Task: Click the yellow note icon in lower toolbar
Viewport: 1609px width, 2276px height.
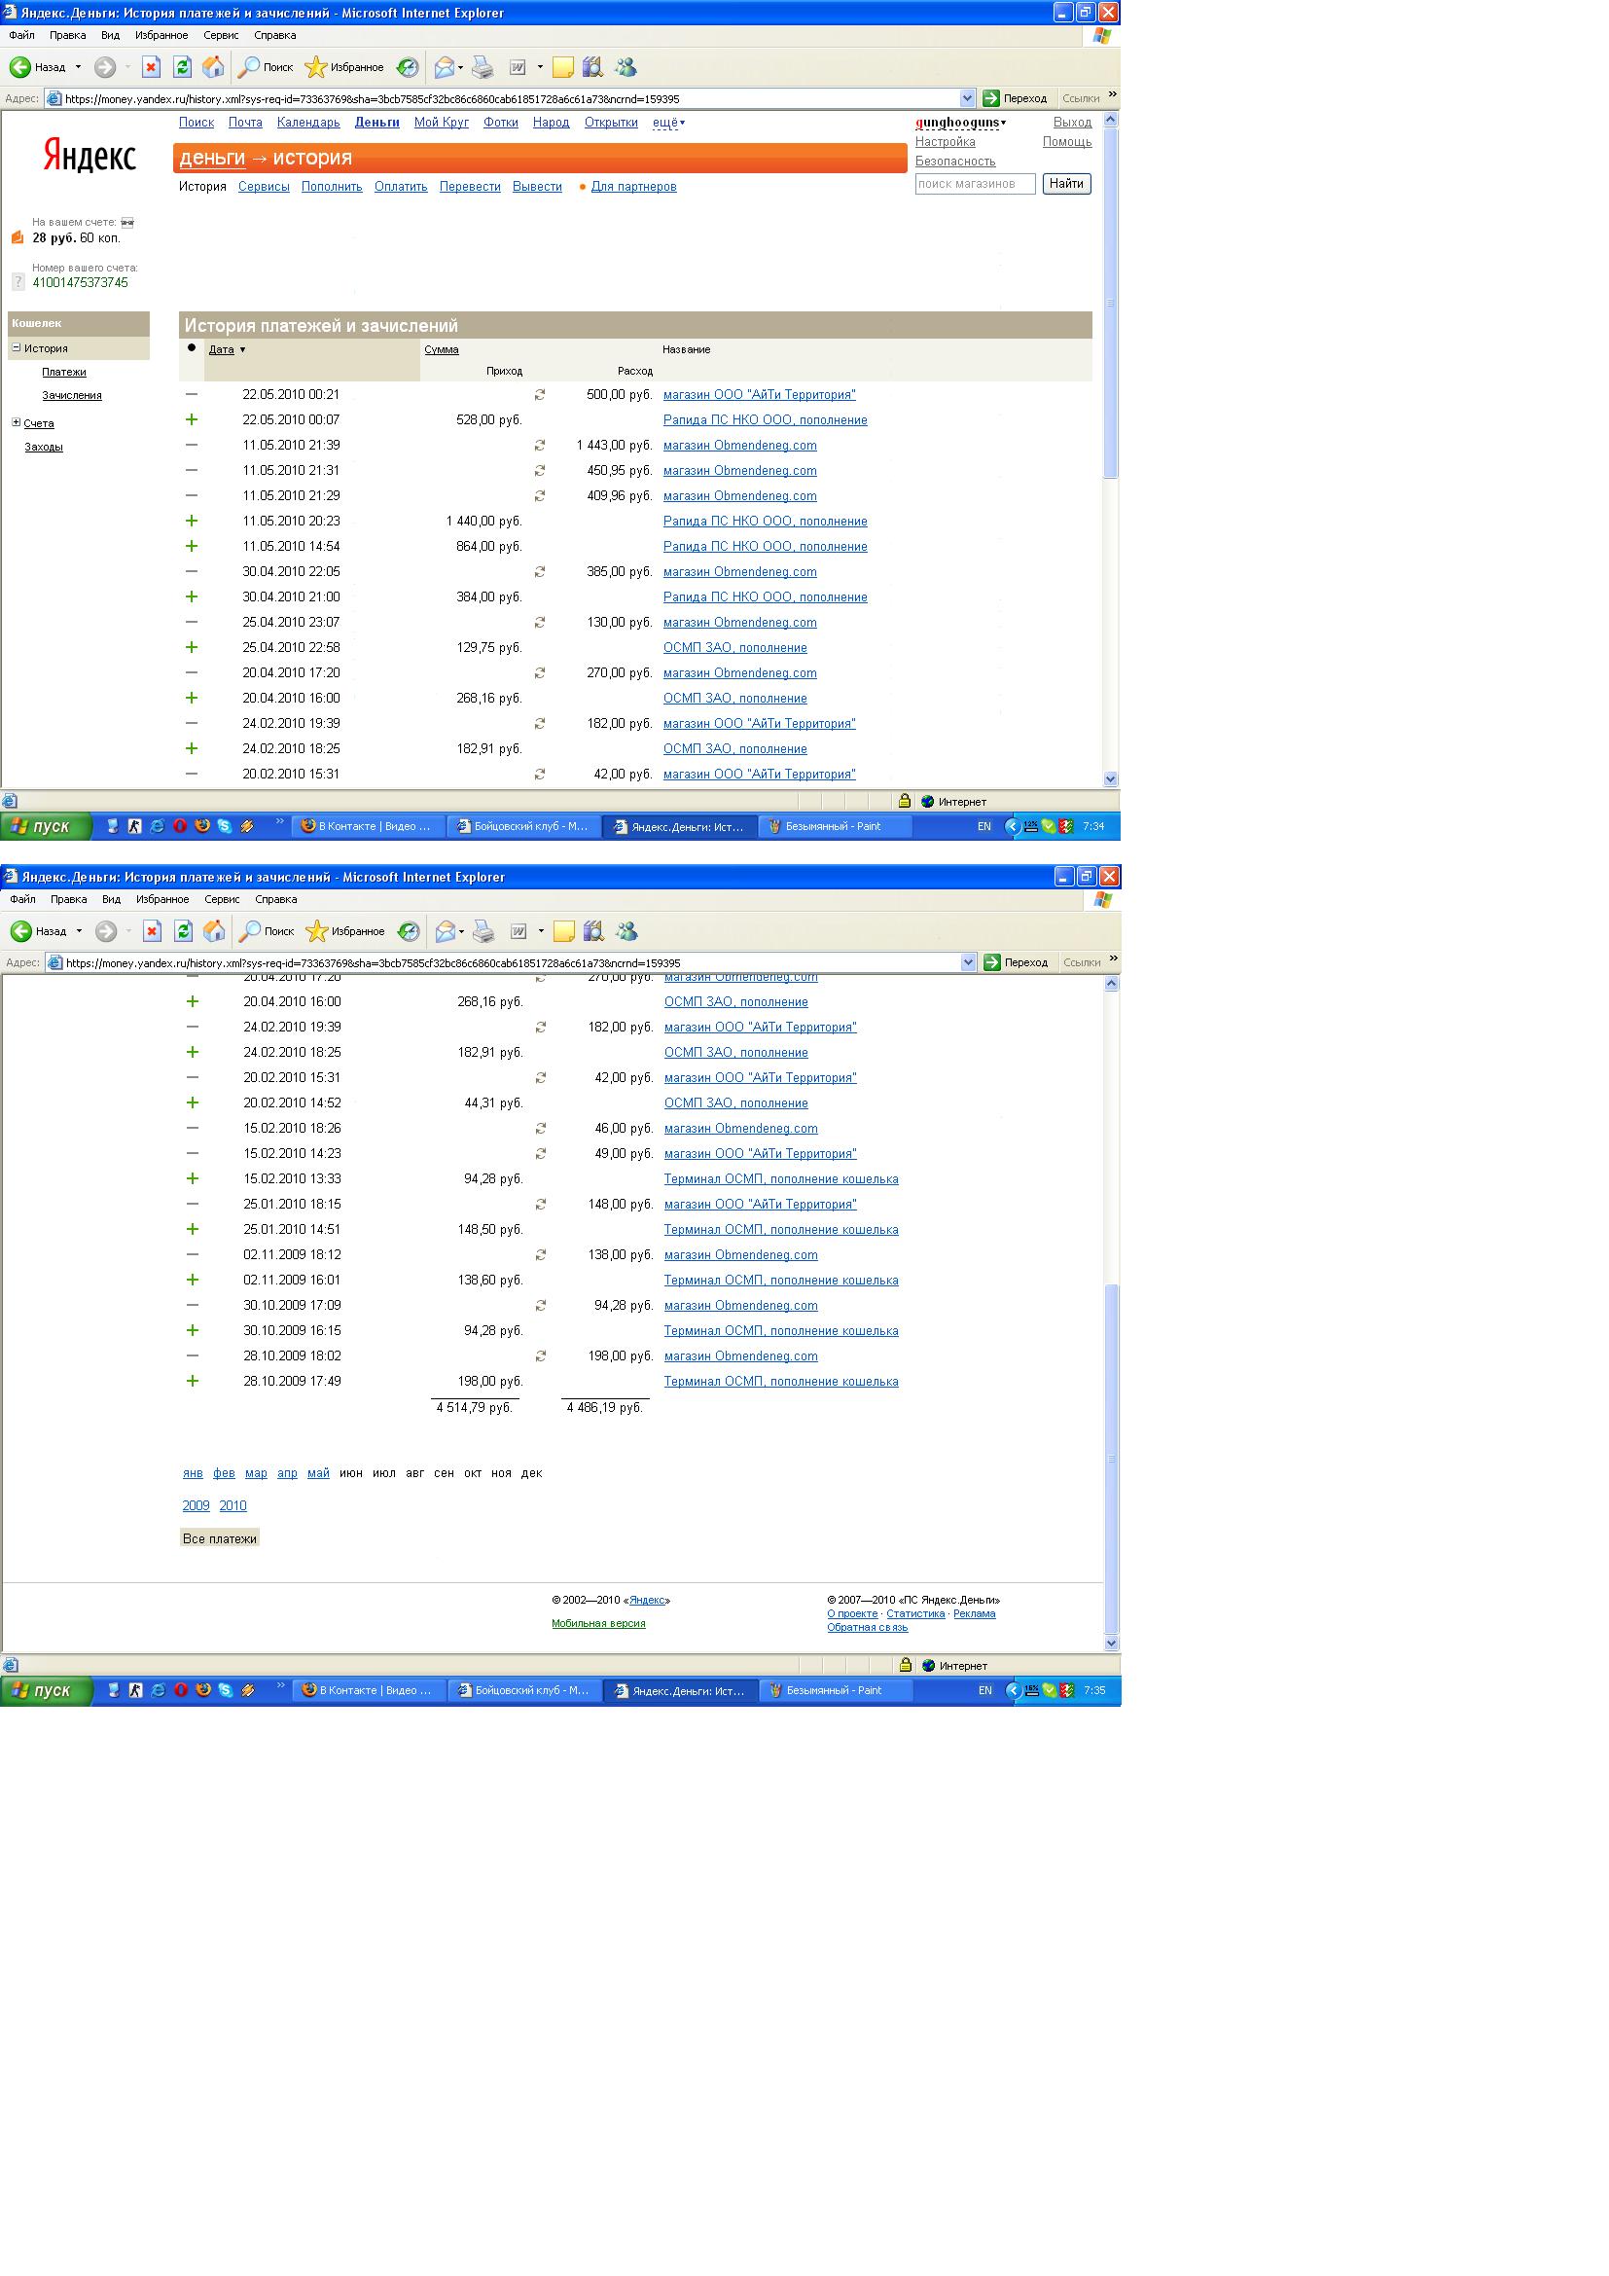Action: point(564,932)
